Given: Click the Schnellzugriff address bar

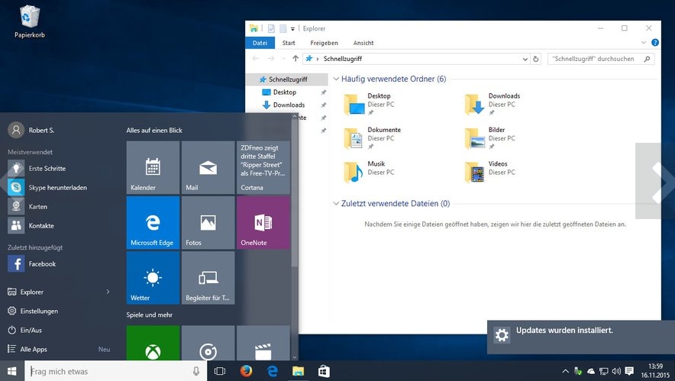Looking at the screenshot, I should (x=416, y=59).
